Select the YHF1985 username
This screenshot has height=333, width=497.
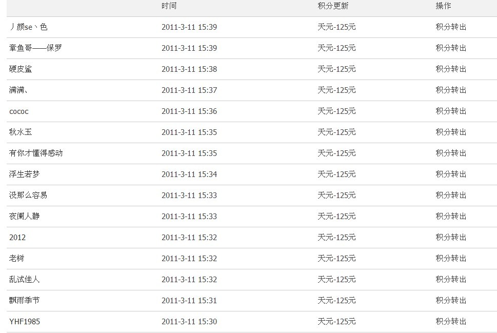click(25, 322)
